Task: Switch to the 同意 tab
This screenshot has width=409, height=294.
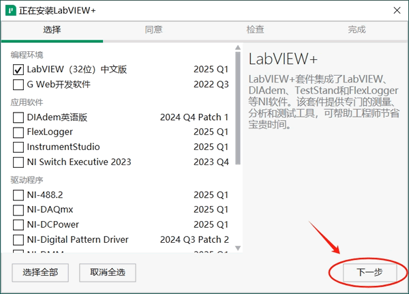Action: point(153,29)
